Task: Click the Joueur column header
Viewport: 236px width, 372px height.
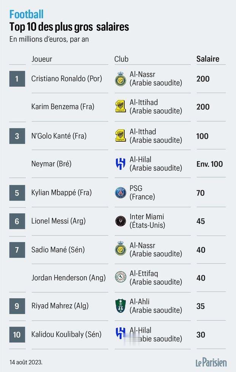Action: pyautogui.click(x=42, y=59)
